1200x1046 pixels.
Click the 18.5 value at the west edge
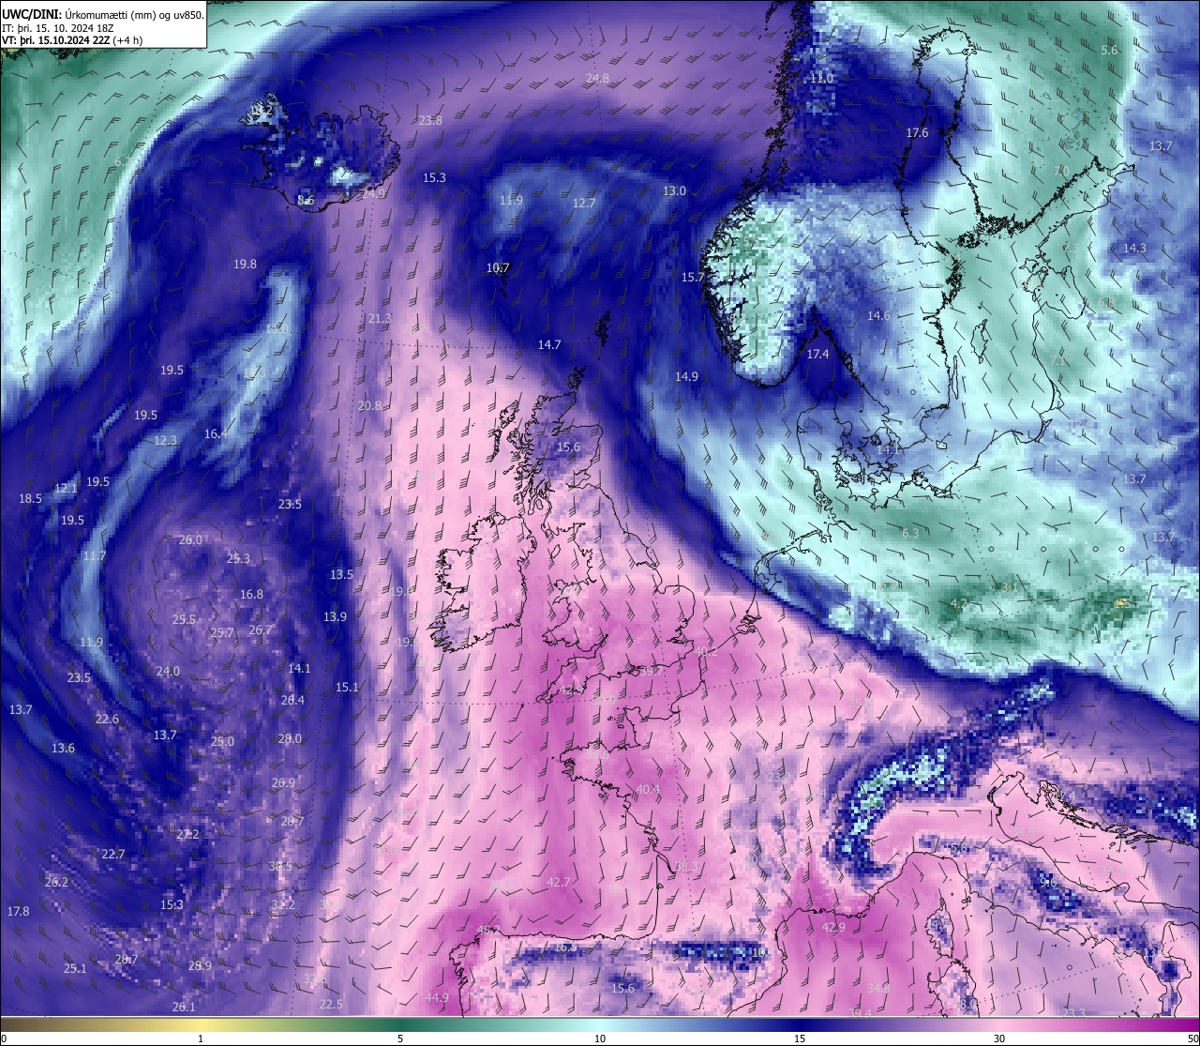(30, 498)
